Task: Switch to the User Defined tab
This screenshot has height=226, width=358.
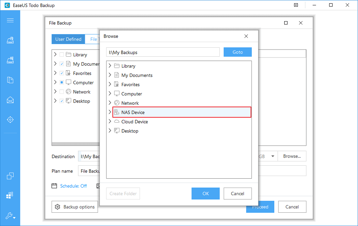Action: 68,39
